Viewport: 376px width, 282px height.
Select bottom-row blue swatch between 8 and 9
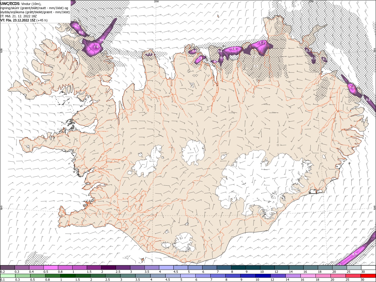click(233, 276)
